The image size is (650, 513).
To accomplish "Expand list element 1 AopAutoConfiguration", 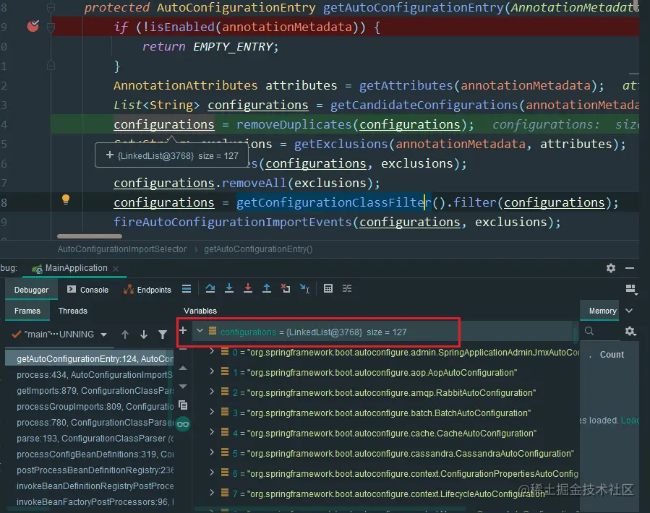I will 212,371.
